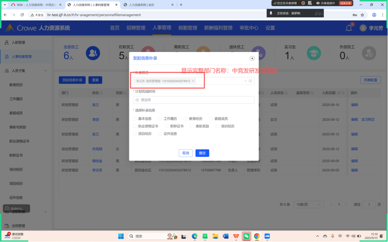Check the 项目经历 checkbox in dialog

coord(135,134)
